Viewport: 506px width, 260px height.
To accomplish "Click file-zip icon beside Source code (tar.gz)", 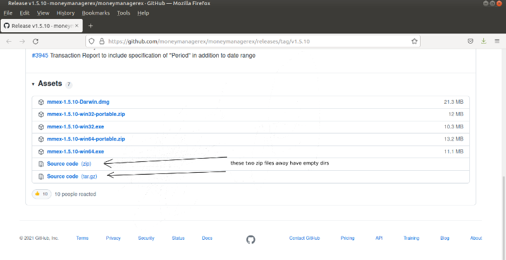I will point(41,176).
